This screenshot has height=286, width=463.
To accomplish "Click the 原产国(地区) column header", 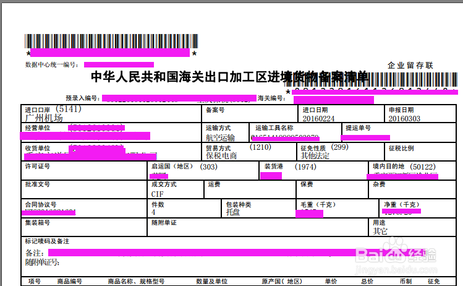I will [282, 281].
